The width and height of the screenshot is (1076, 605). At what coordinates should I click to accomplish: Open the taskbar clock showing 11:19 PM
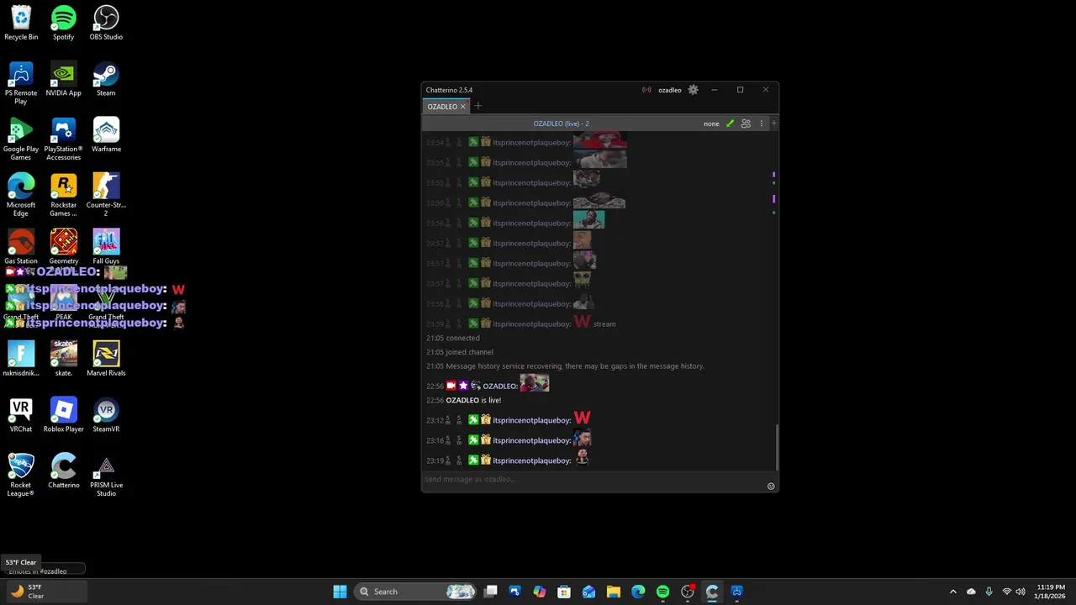pos(1051,592)
